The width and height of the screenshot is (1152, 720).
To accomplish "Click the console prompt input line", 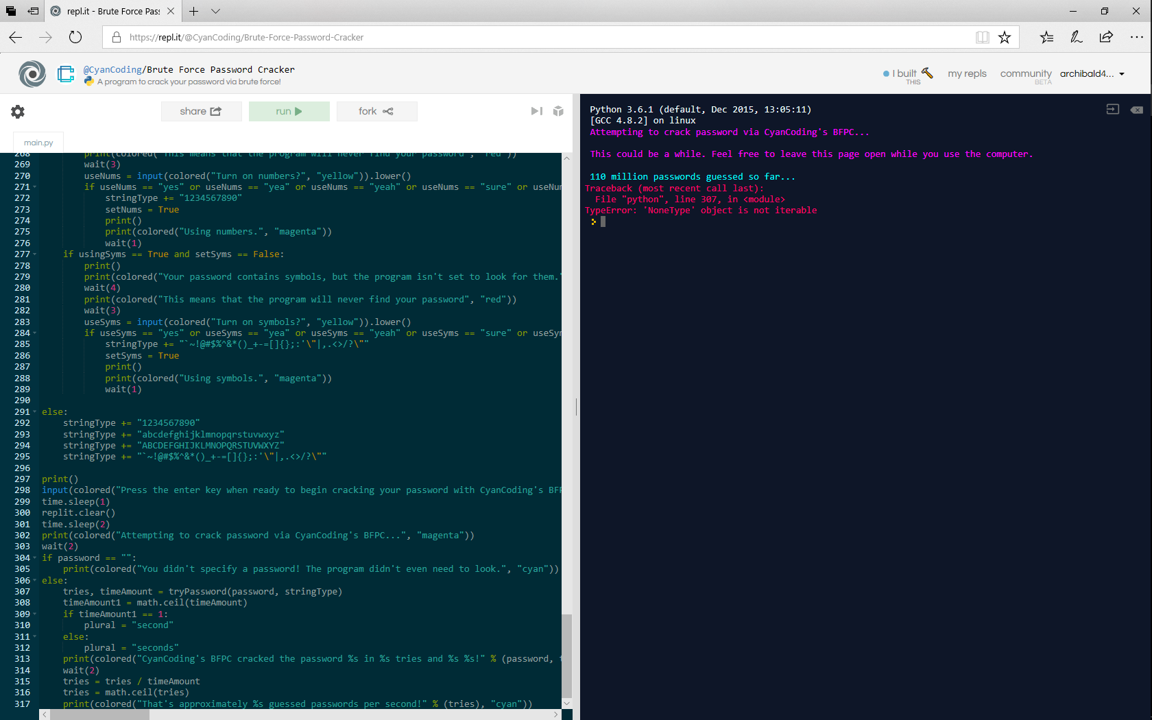I will point(864,221).
